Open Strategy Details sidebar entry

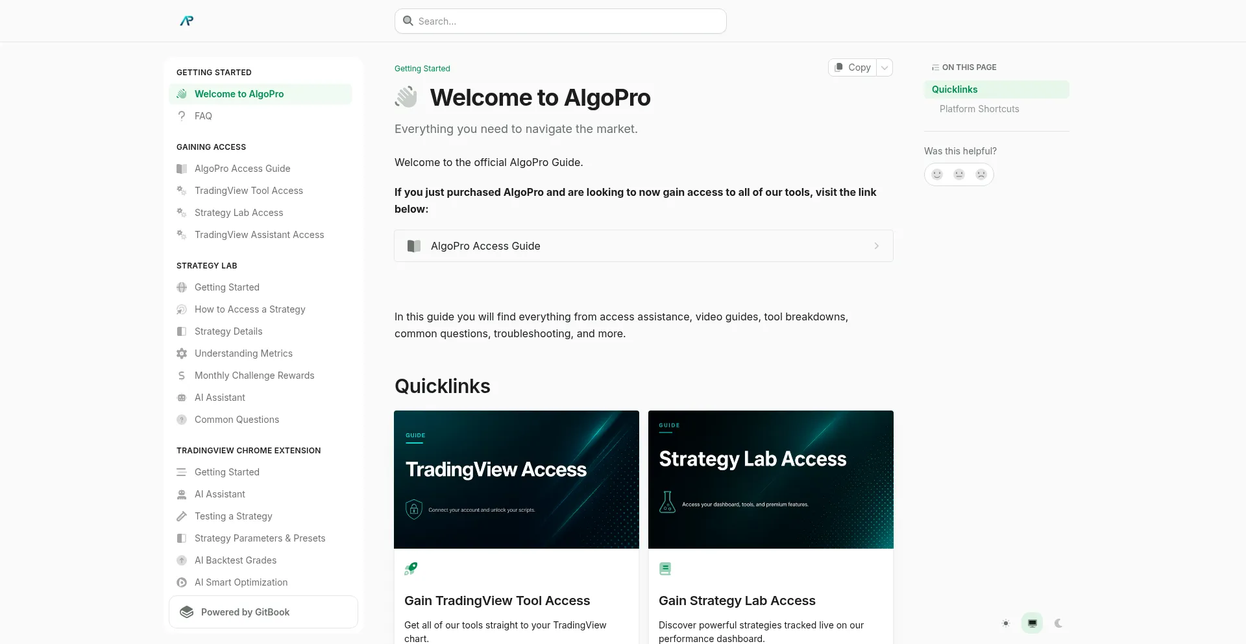260,331
